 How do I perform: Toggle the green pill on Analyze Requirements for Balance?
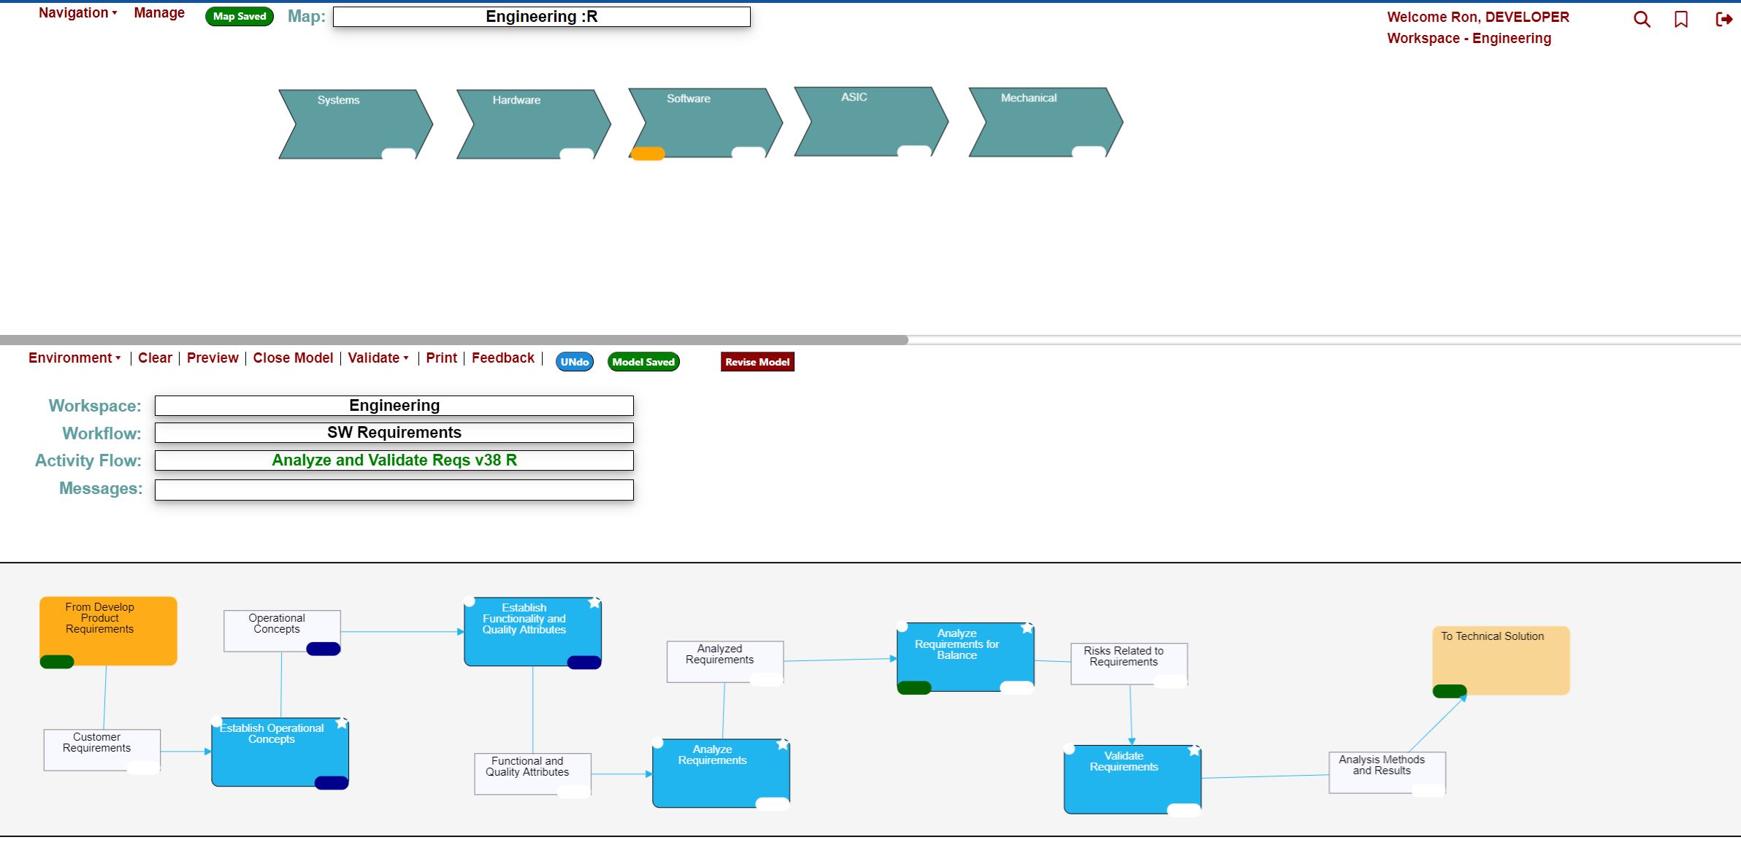tap(914, 687)
